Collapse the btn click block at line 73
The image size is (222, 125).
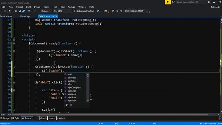[14, 83]
